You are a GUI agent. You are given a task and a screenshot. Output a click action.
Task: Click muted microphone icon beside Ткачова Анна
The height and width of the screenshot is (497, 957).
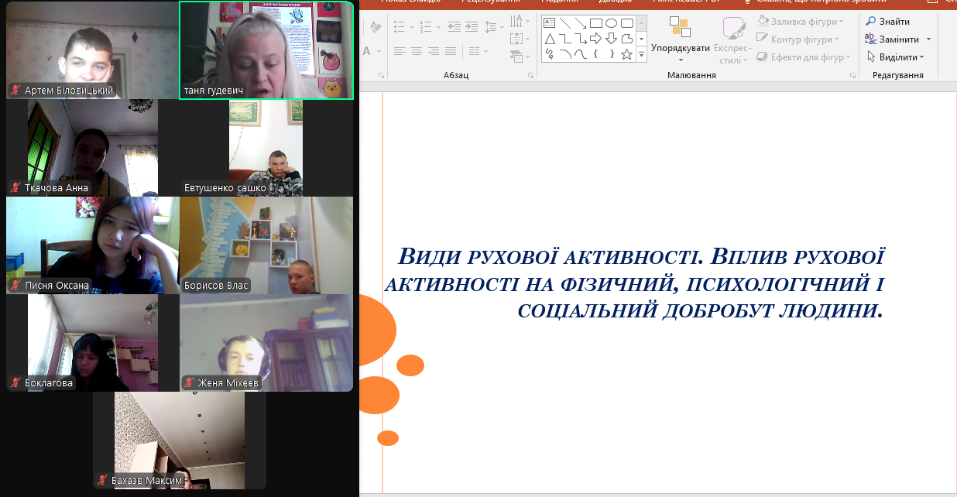pos(15,188)
